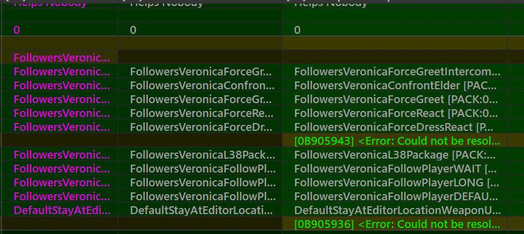Image resolution: width=524 pixels, height=234 pixels.
Task: Select the gray FollowersVeronicaL38Pack... cell
Action: click(x=200, y=155)
